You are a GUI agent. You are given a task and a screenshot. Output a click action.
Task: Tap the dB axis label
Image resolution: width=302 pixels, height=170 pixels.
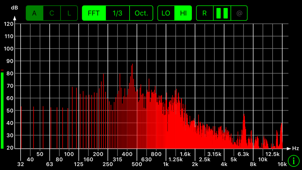point(14,8)
